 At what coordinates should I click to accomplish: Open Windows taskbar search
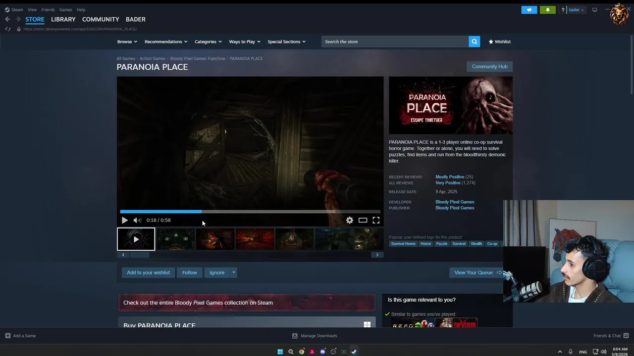click(291, 352)
